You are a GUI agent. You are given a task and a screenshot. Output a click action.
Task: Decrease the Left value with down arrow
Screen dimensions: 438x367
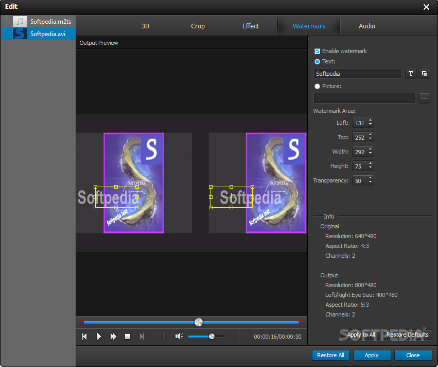371,124
